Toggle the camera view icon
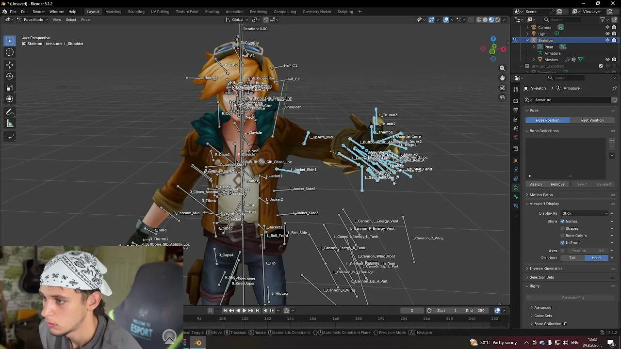Screen dimensions: 621x349 pyautogui.click(x=502, y=88)
